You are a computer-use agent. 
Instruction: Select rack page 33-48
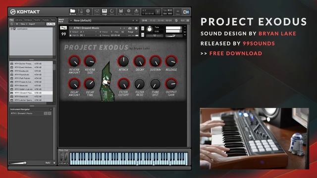(x=160, y=21)
